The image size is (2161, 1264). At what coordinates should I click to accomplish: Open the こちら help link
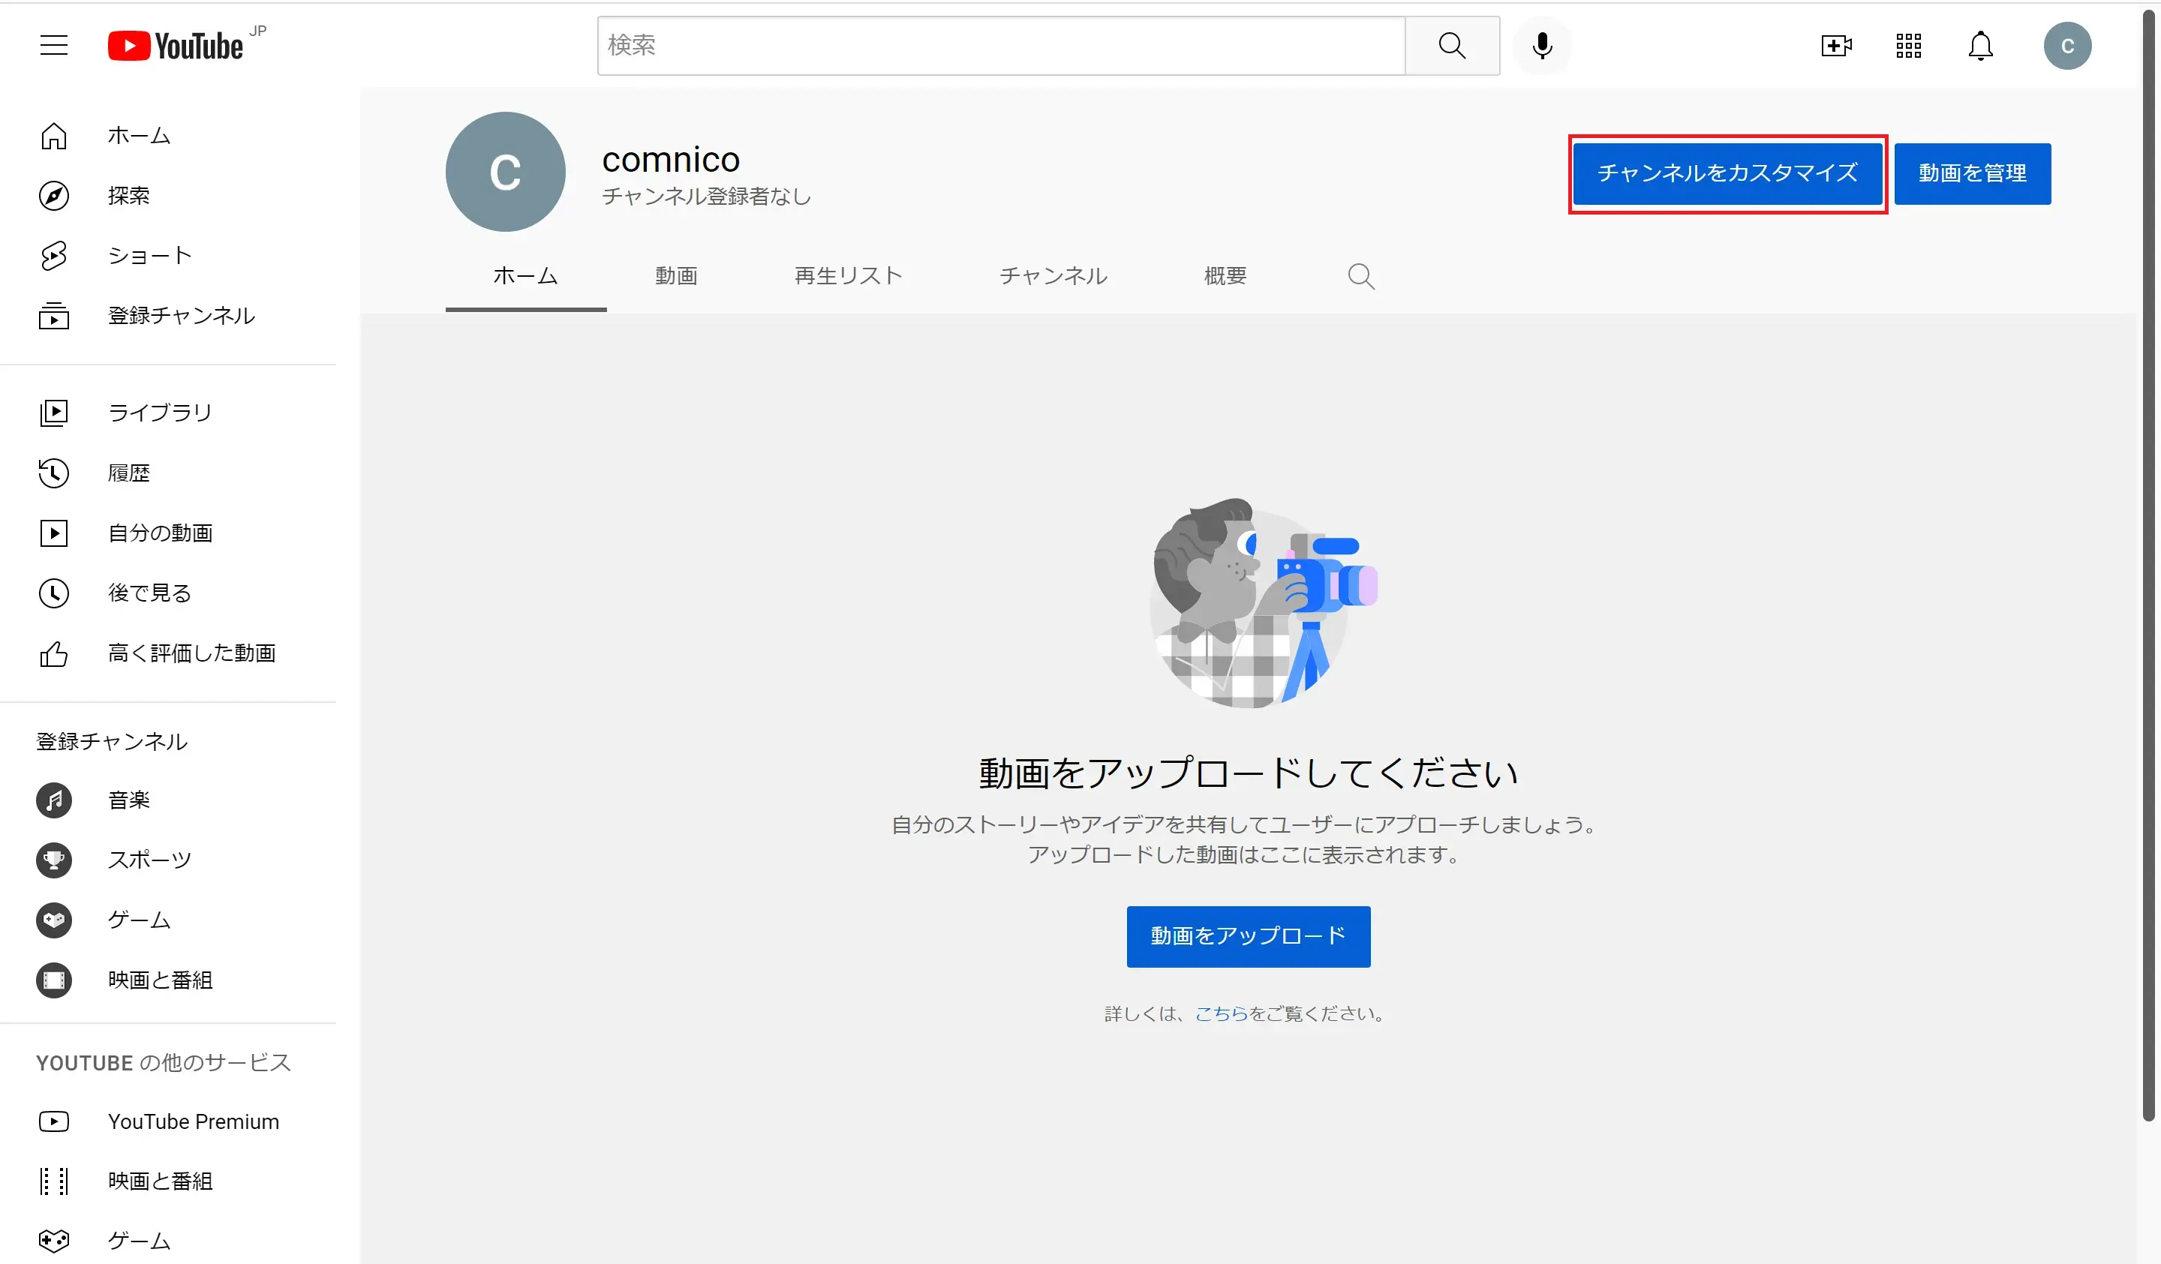point(1221,1013)
